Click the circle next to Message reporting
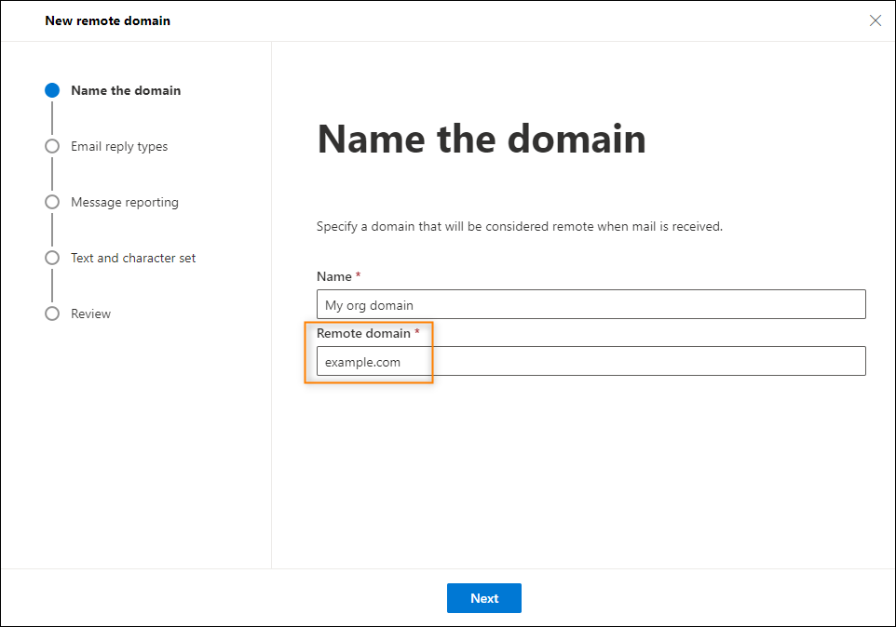The height and width of the screenshot is (627, 896). coord(52,202)
